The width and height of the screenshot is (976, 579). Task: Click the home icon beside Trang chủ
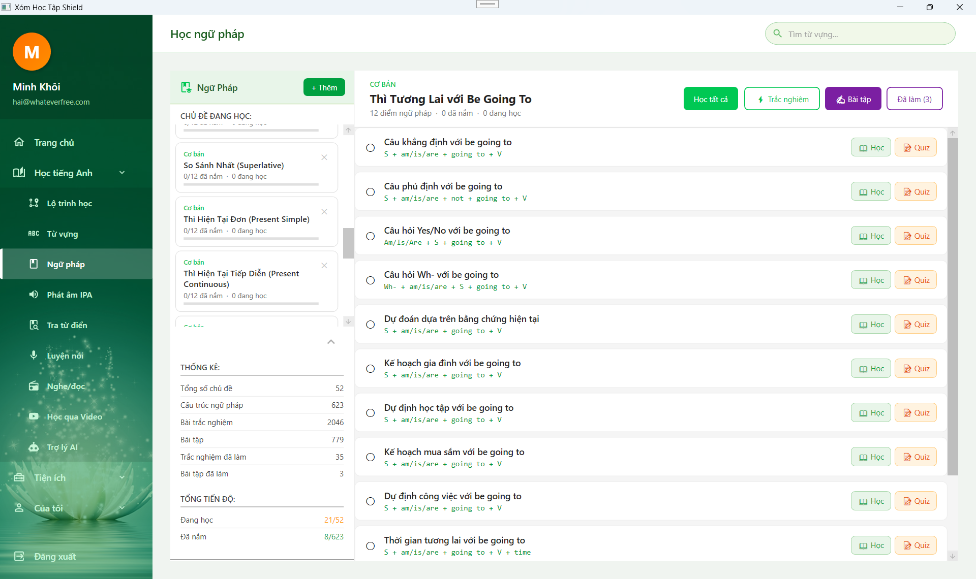coord(19,142)
